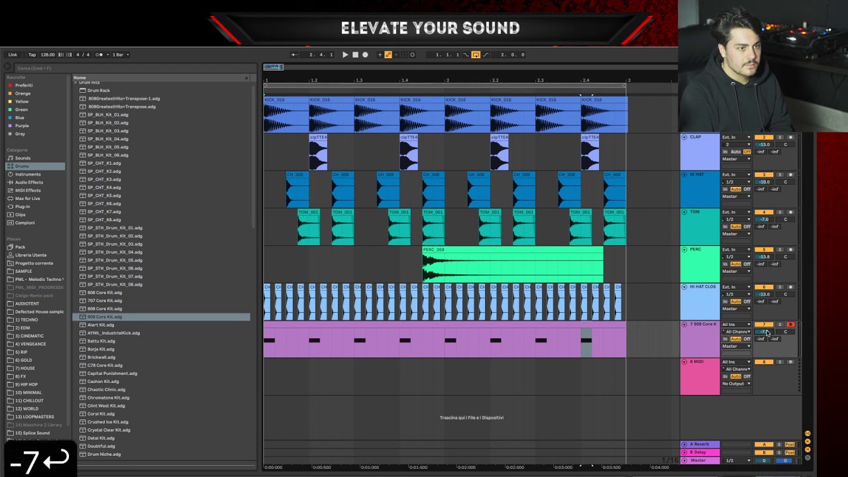This screenshot has width=848, height=477.
Task: Select the 128.00 tempo field
Action: point(48,54)
